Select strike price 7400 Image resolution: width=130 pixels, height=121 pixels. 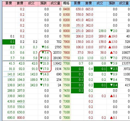click(x=66, y=96)
